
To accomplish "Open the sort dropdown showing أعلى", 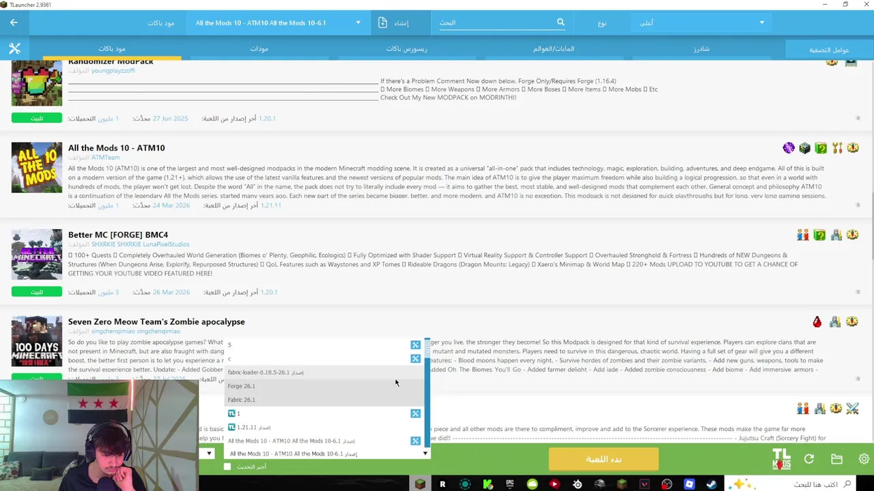I will [699, 23].
